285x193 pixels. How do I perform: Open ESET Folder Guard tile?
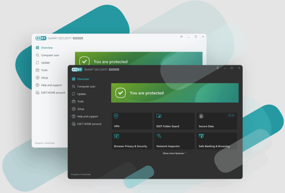(174, 121)
